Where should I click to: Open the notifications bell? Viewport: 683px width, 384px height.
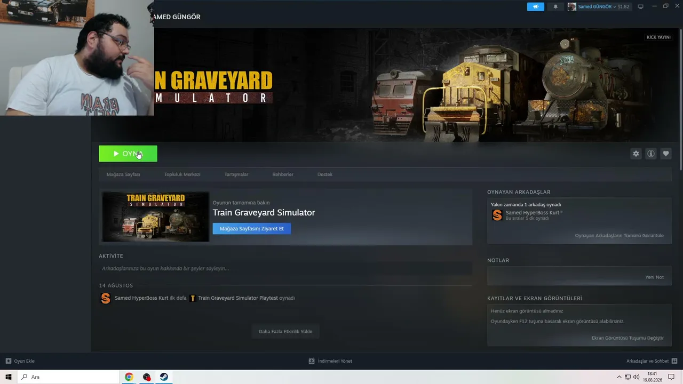[x=555, y=7]
